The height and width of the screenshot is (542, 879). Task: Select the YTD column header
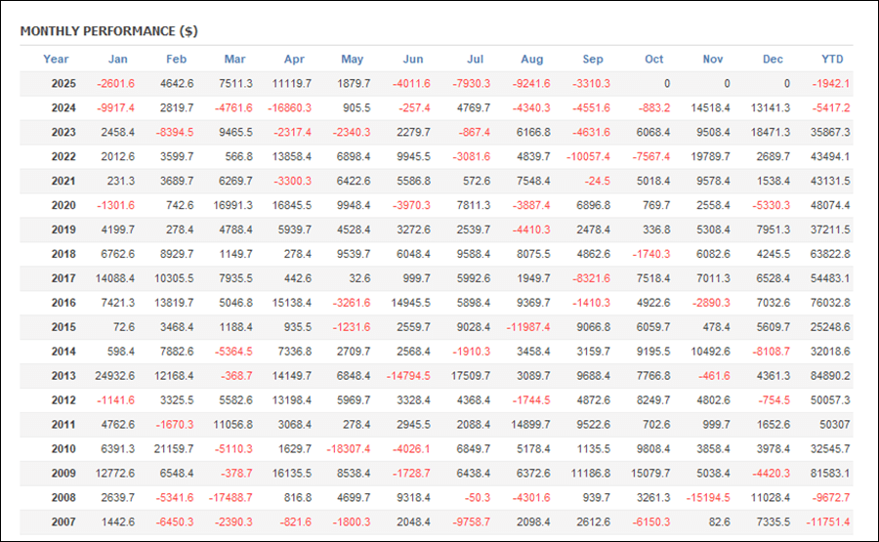click(832, 60)
